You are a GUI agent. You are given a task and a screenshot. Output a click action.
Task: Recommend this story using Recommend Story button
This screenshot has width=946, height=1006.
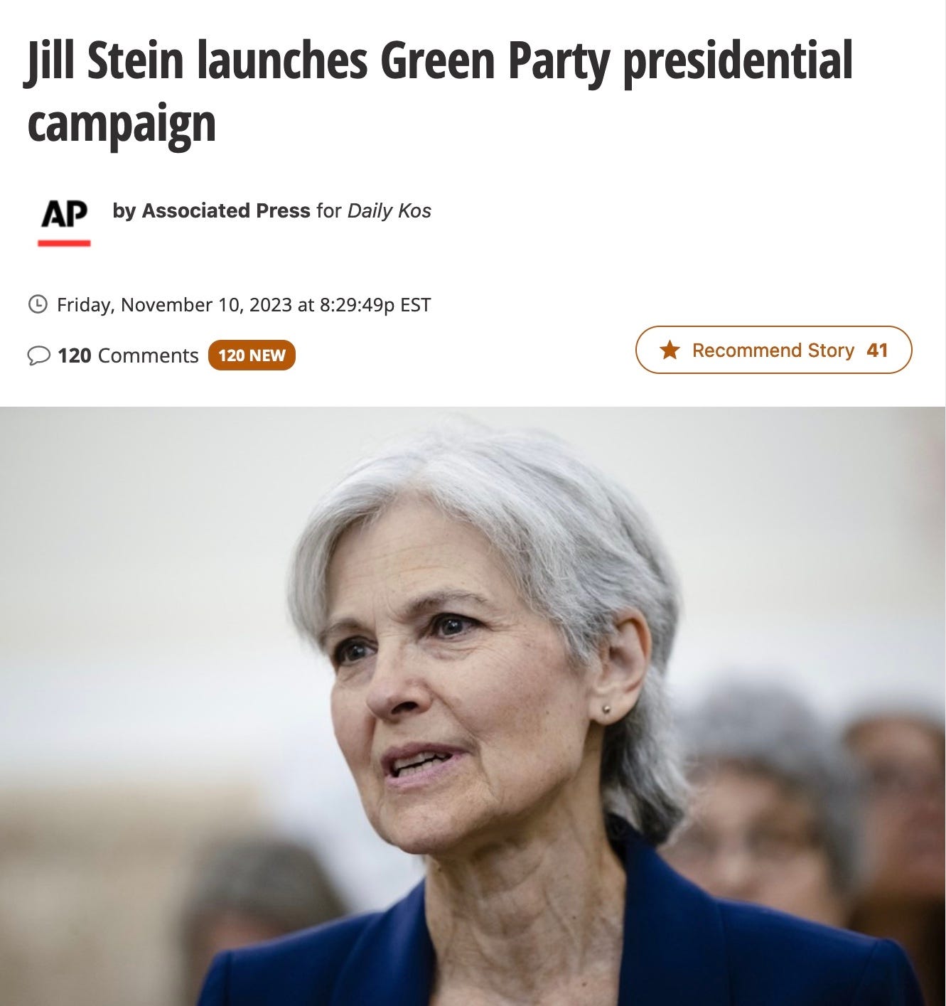click(773, 350)
